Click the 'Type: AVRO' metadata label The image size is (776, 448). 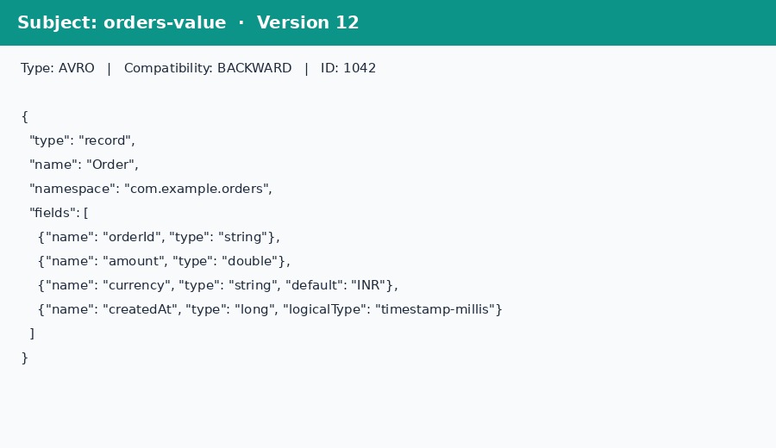tap(58, 68)
